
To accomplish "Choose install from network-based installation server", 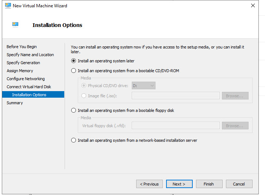I will (x=74, y=140).
